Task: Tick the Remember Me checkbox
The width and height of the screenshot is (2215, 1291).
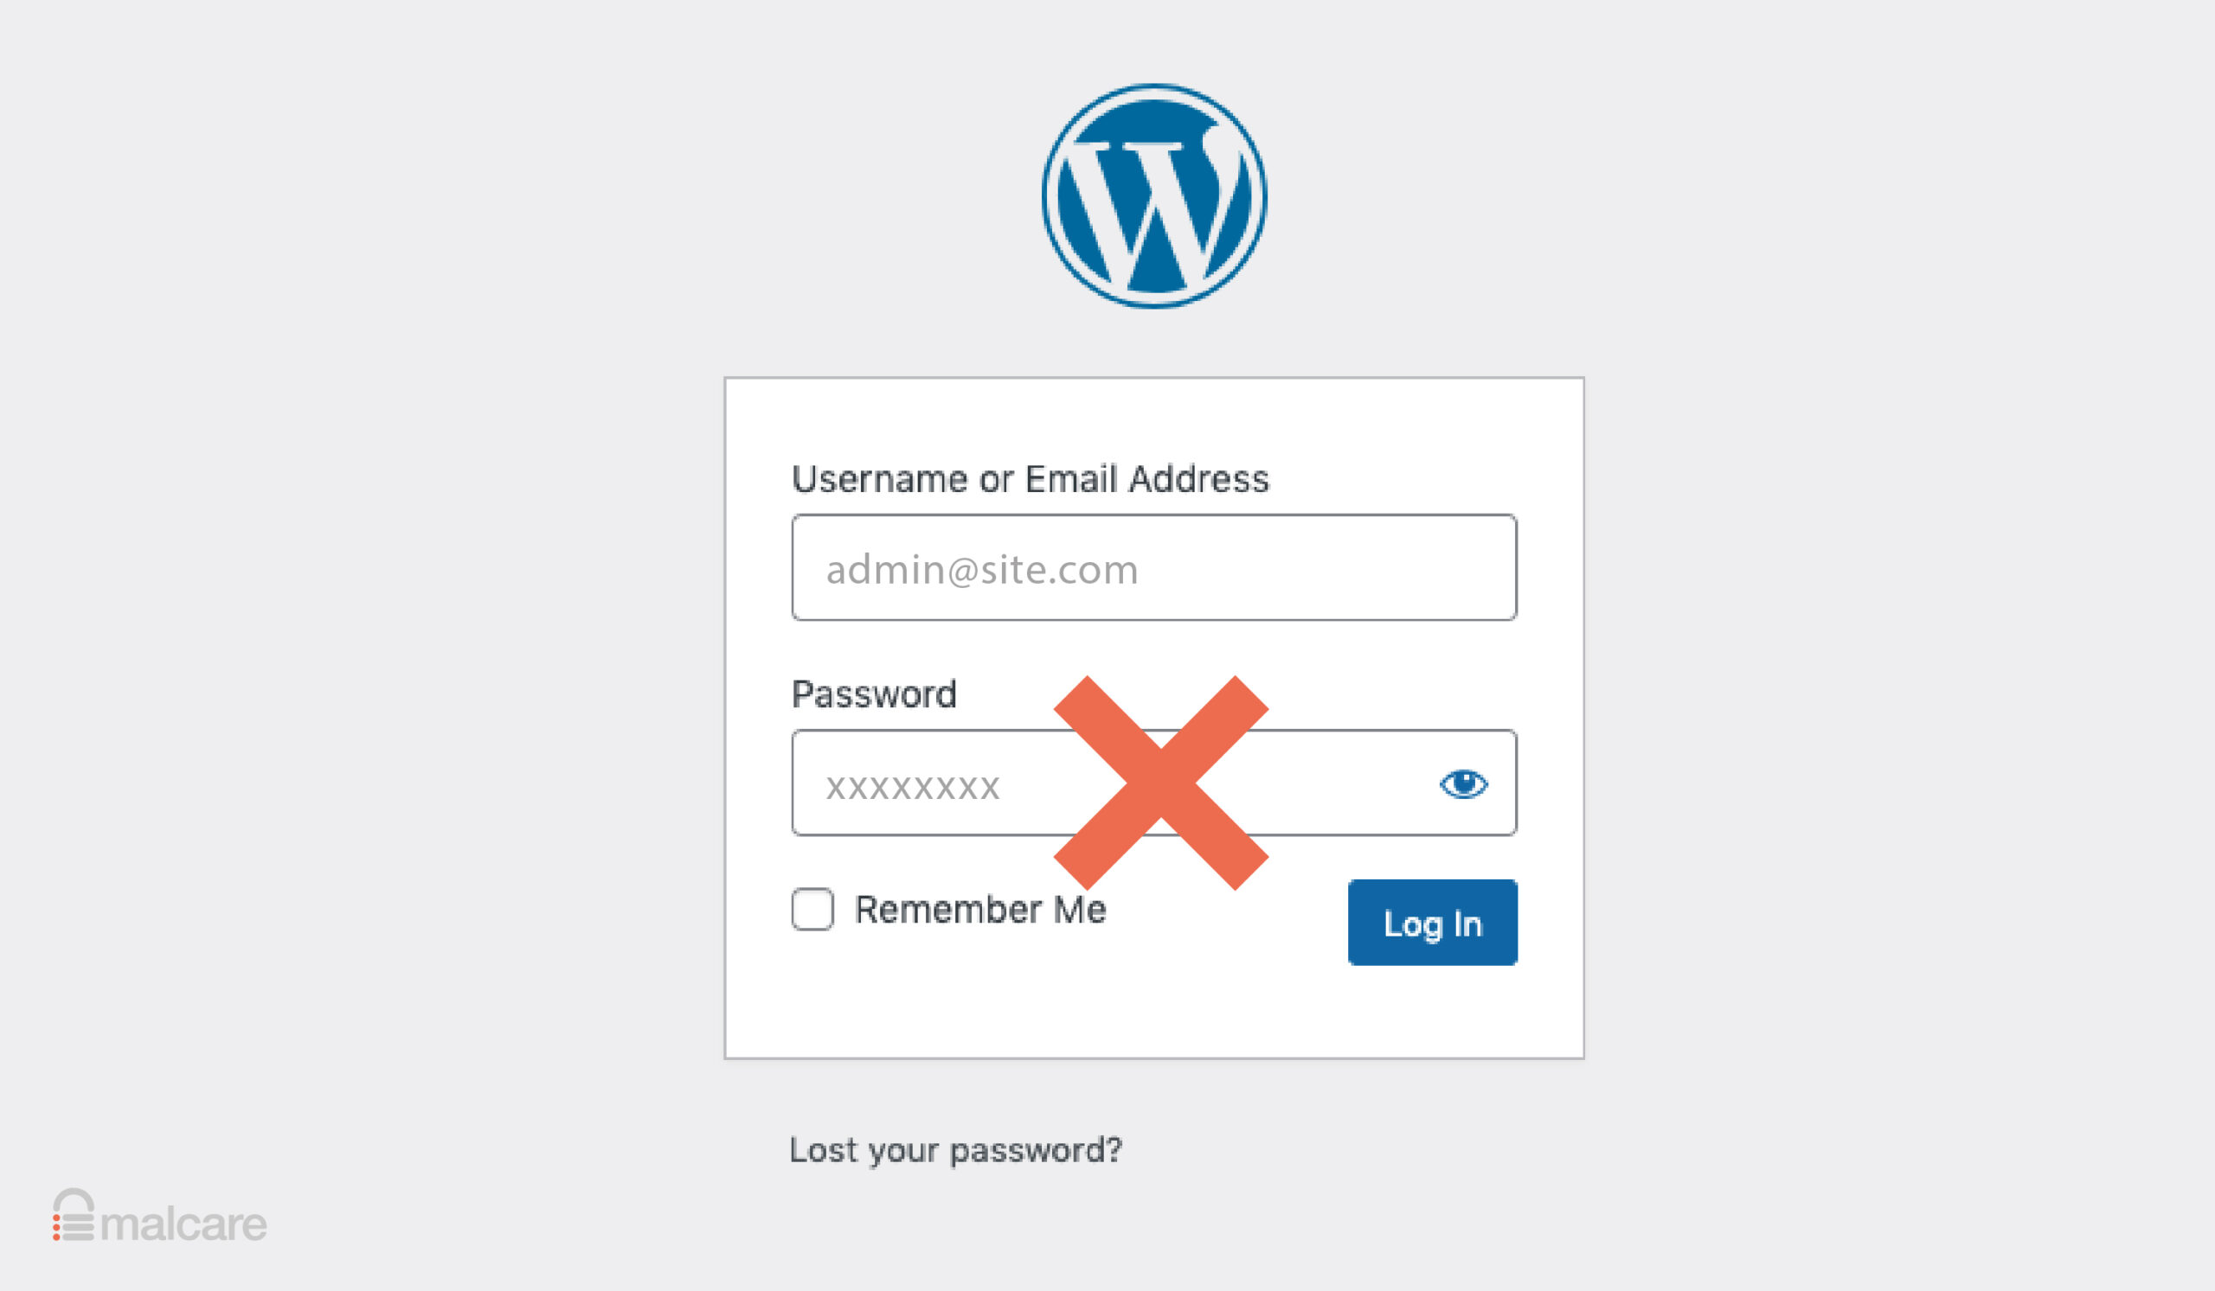Action: point(812,909)
